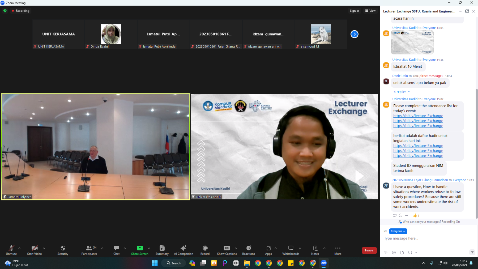The height and width of the screenshot is (269, 478).
Task: Open the shared image thumbnail in chat
Action: tap(412, 42)
